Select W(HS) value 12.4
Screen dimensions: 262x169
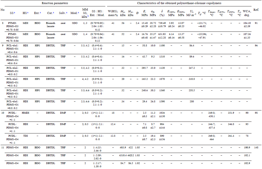point(113,124)
